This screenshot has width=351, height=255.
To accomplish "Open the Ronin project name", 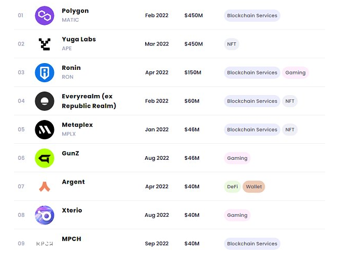I will click(x=71, y=68).
